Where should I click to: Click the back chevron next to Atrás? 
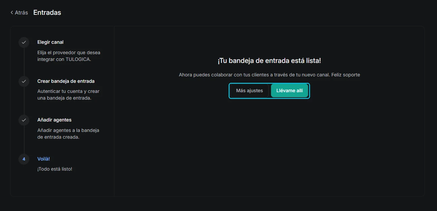tap(12, 12)
